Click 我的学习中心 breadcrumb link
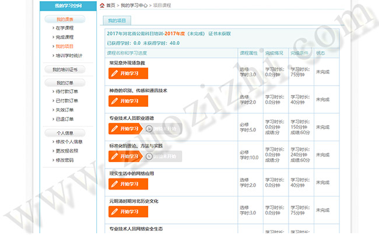This screenshot has width=379, height=235. click(134, 5)
